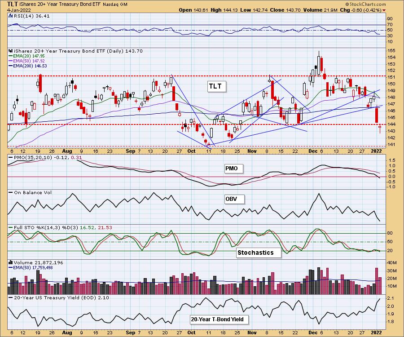Click the PMO annotation box
This screenshot has width=404, height=337.
(233, 168)
